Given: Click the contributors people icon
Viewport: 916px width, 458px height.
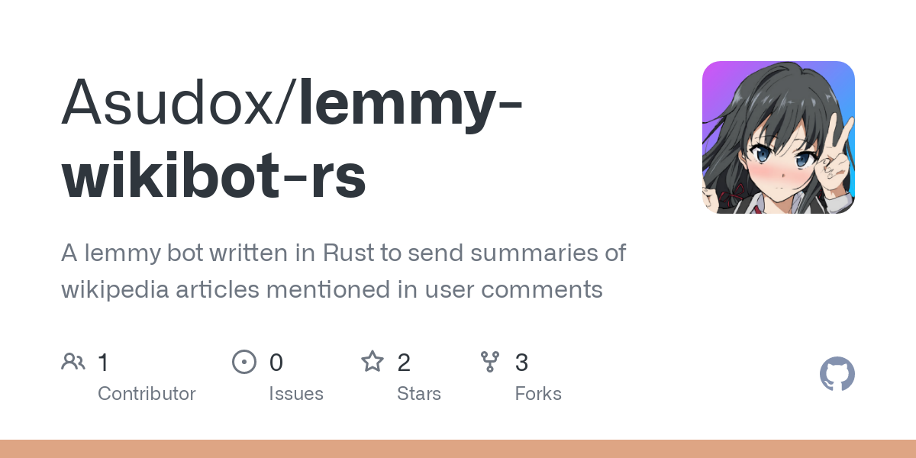Looking at the screenshot, I should (73, 362).
